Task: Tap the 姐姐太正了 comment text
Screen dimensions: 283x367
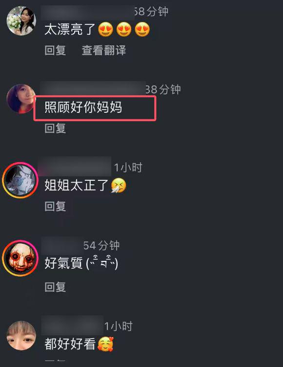Action: (77, 185)
